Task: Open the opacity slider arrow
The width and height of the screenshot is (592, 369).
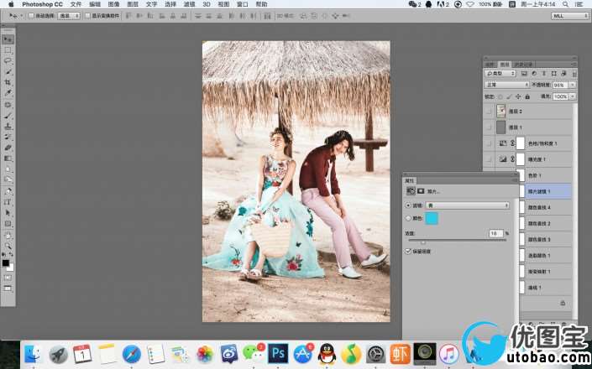Action: click(573, 86)
